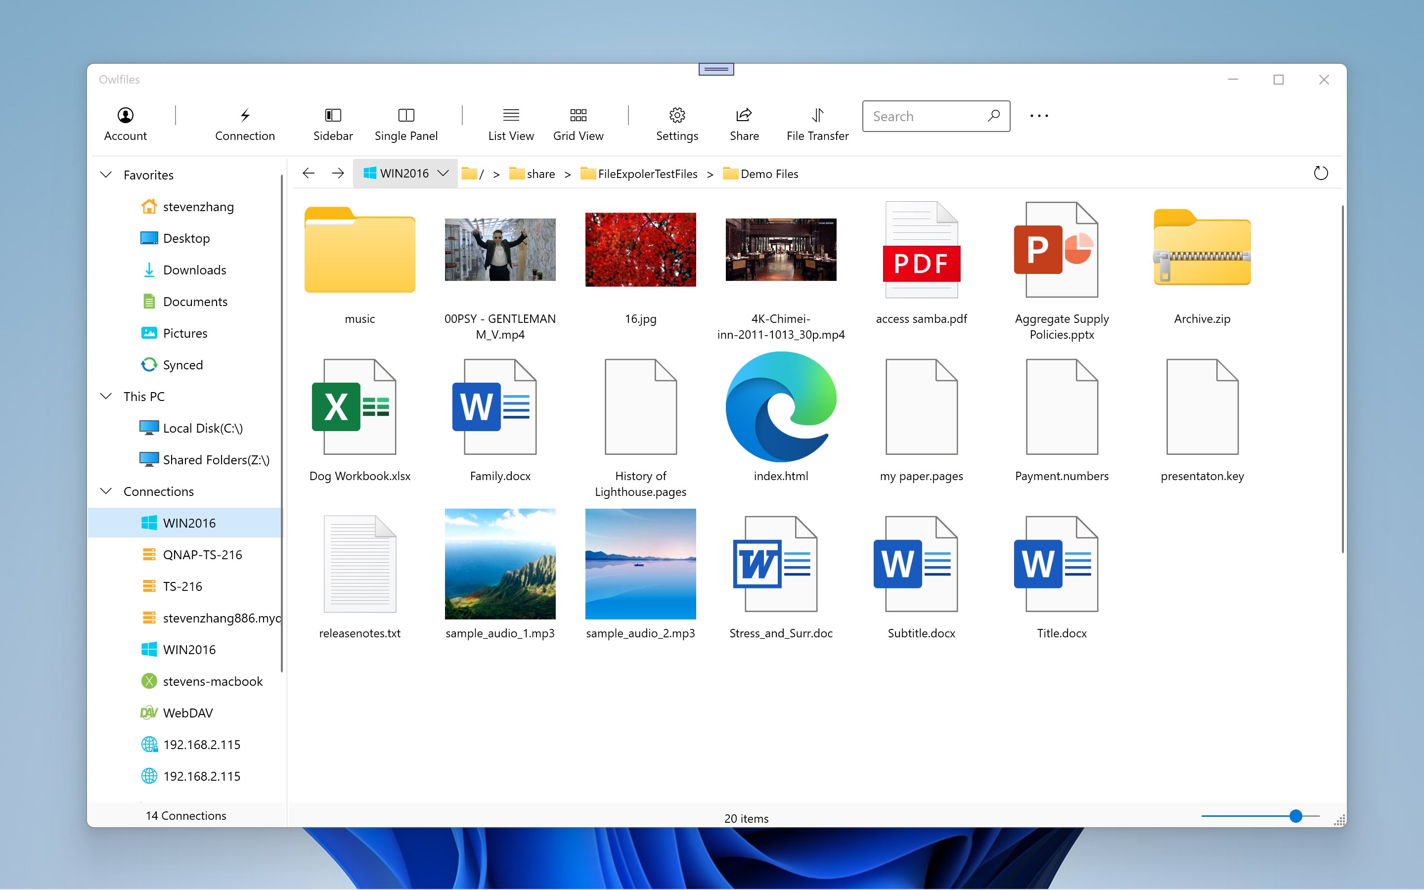This screenshot has width=1424, height=890.
Task: Switch to List View
Action: (x=511, y=115)
